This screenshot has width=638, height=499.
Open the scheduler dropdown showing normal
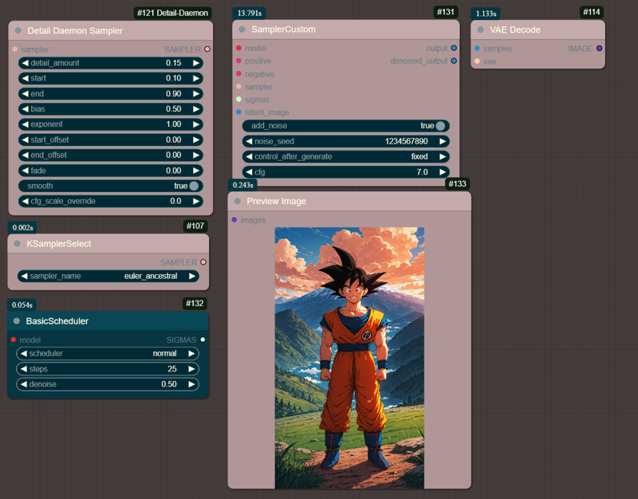(x=108, y=353)
